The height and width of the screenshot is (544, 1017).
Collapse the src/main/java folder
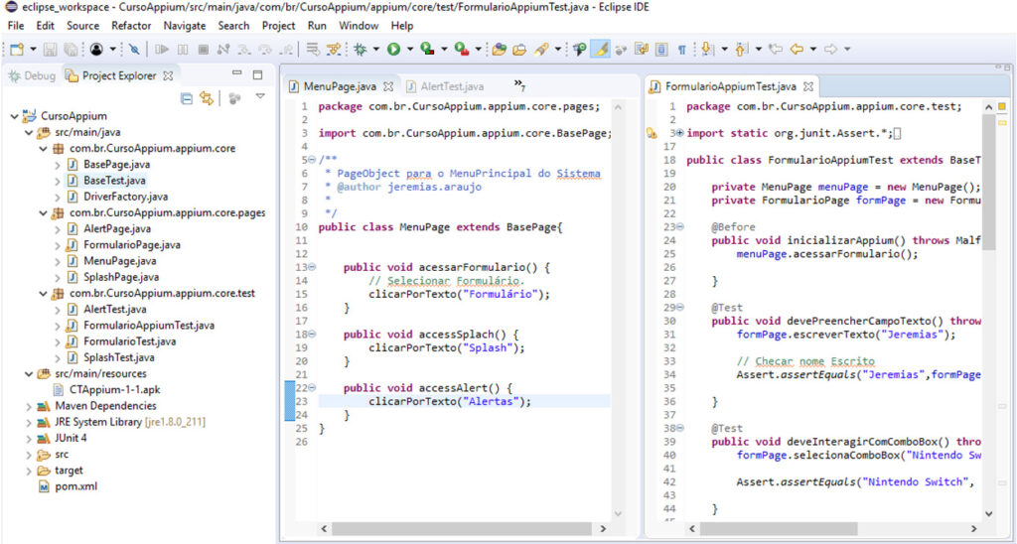(x=29, y=133)
